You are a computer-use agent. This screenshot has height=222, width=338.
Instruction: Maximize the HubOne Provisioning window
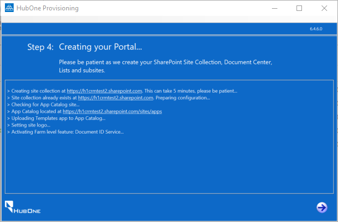(299, 8)
